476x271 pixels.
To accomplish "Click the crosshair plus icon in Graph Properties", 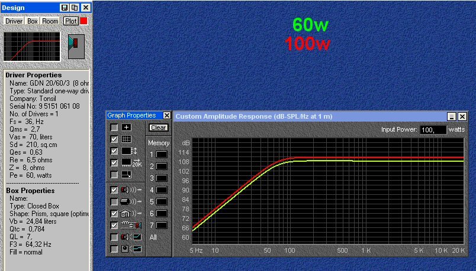I will [126, 128].
